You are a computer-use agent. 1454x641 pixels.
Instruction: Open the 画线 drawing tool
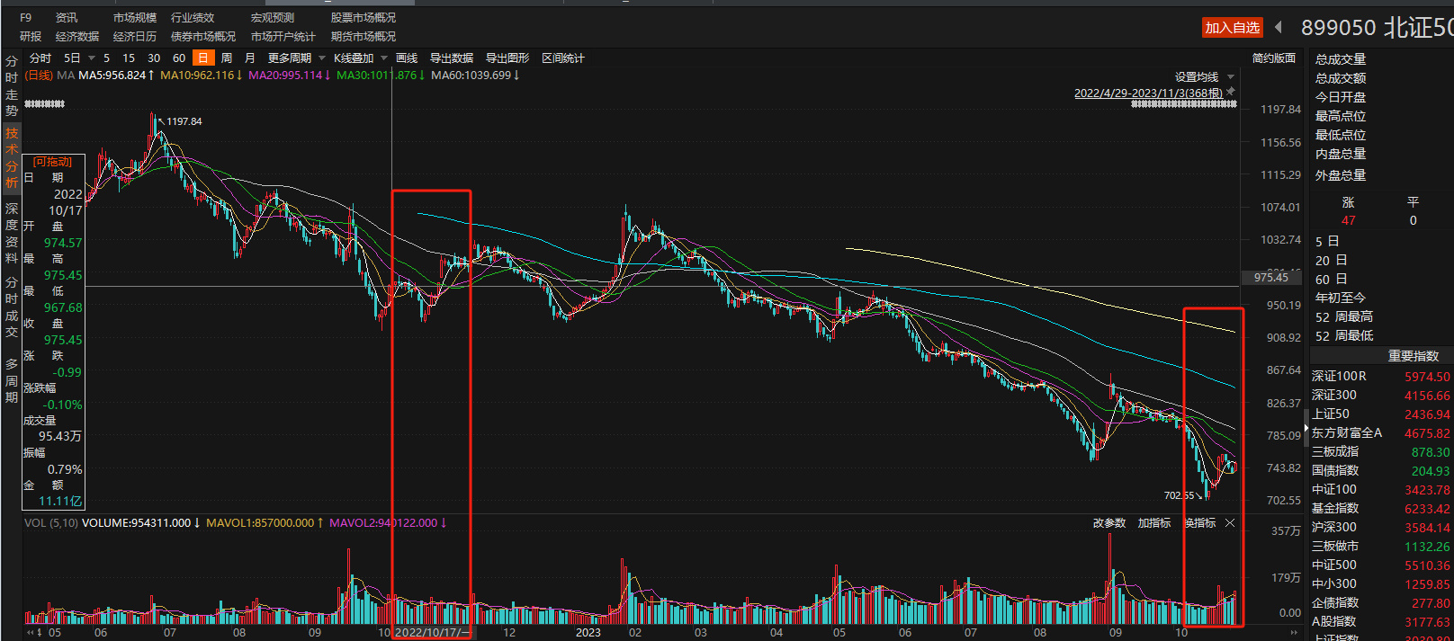407,58
